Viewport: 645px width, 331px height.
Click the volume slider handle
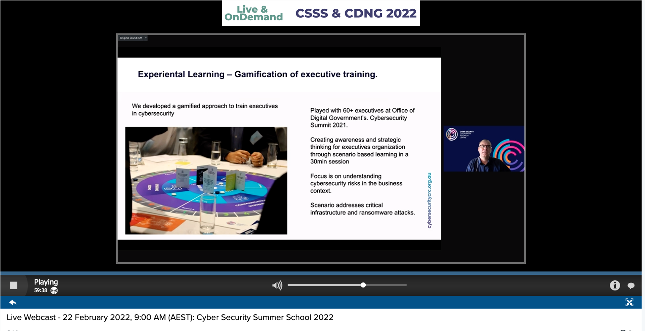pos(363,285)
